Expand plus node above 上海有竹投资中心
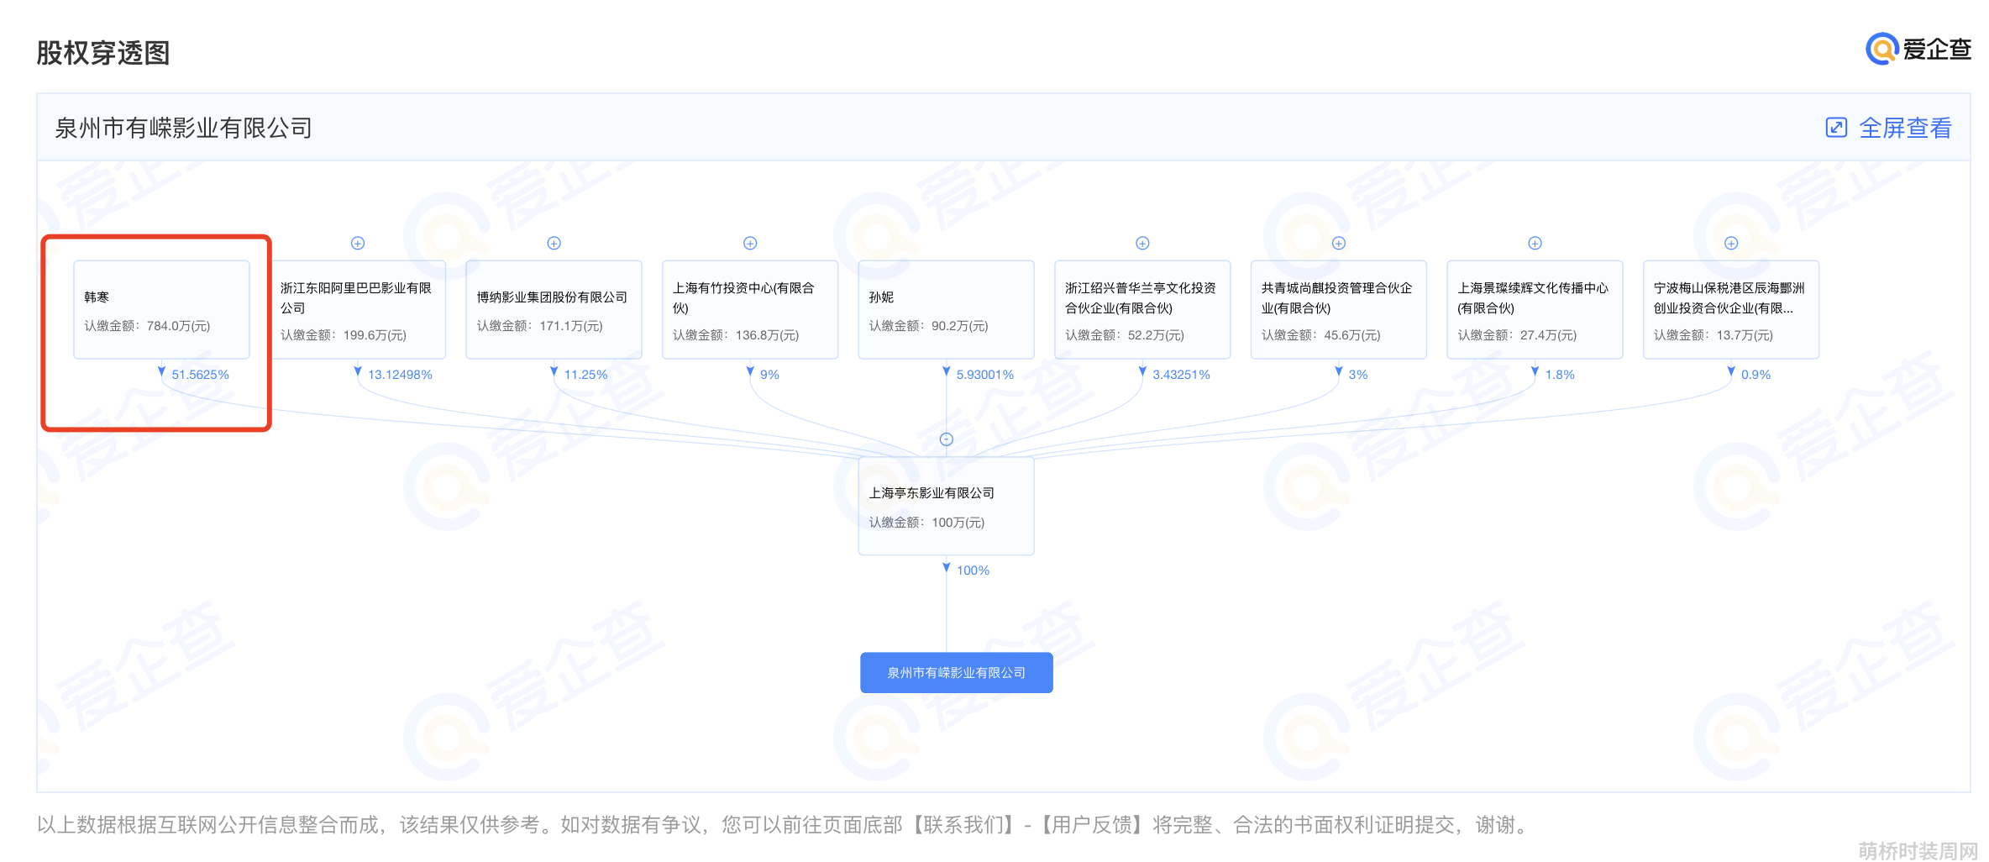The height and width of the screenshot is (862, 1989). tap(750, 243)
